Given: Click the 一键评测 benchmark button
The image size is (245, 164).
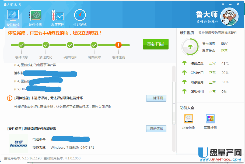Looking at the screenshot, I should coord(156,98).
